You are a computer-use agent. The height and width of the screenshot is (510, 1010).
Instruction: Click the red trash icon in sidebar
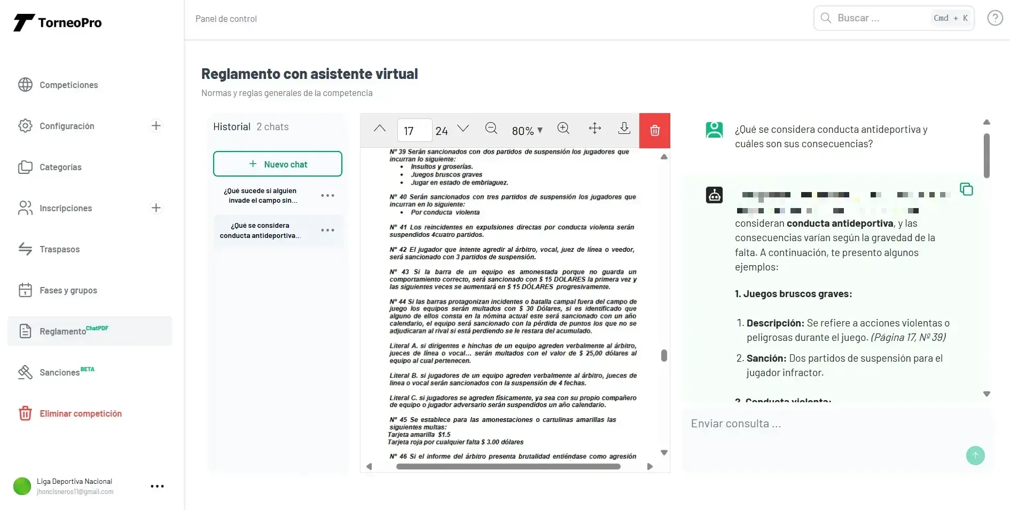point(25,413)
